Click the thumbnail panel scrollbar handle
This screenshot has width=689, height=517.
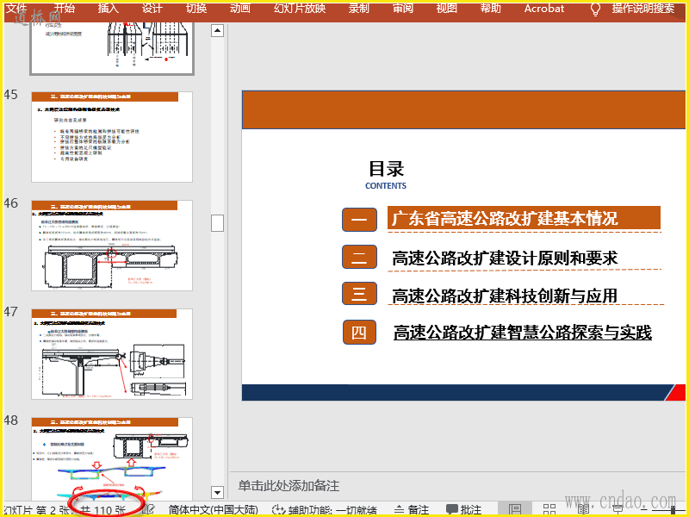[218, 223]
